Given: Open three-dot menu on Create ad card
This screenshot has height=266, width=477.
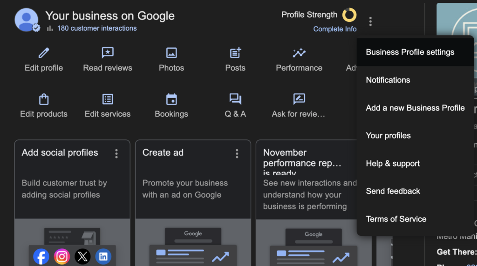Looking at the screenshot, I should (237, 153).
